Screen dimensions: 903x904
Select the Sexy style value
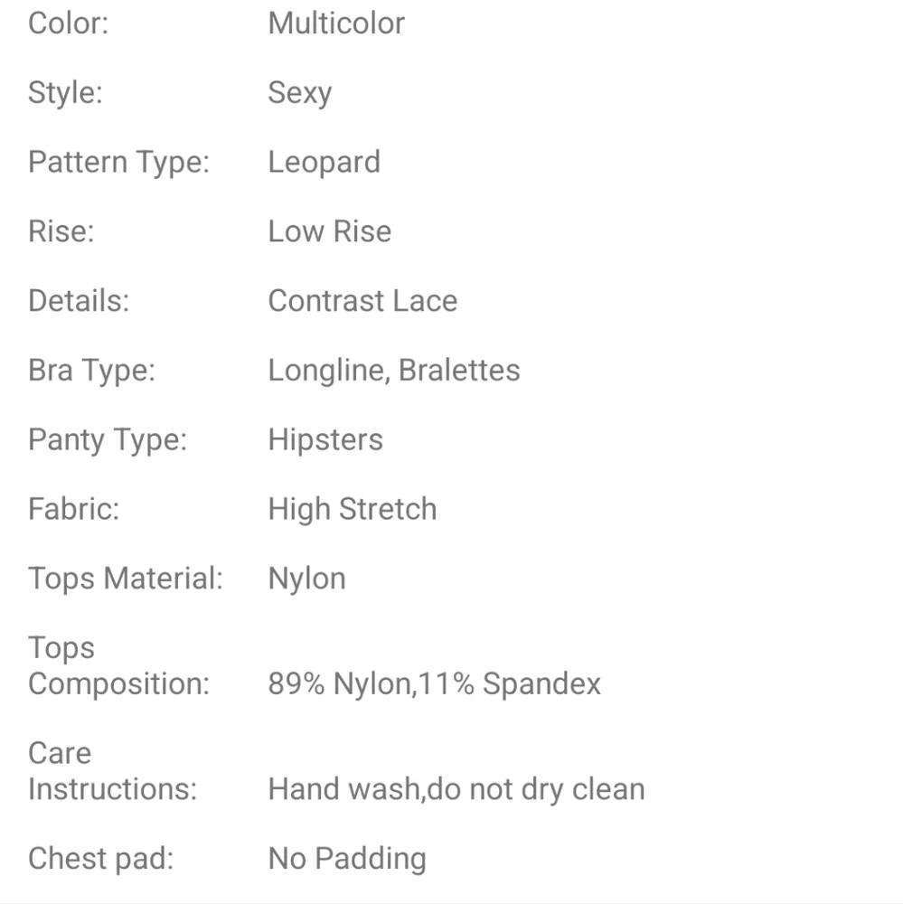tap(300, 93)
